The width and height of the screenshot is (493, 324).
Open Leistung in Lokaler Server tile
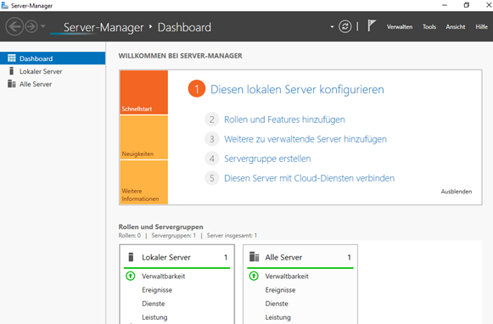pyautogui.click(x=154, y=317)
